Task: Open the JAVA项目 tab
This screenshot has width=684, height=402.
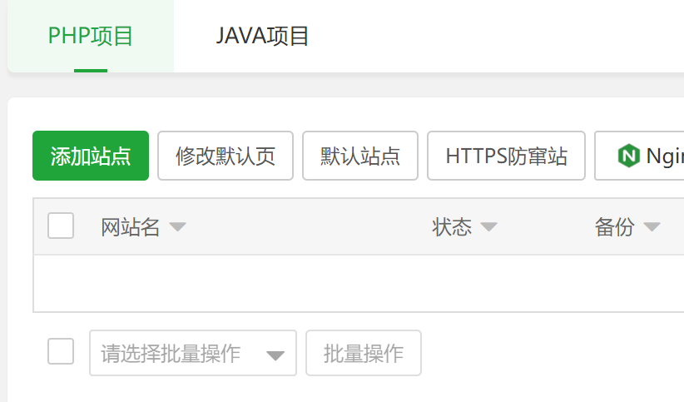Action: coord(262,36)
